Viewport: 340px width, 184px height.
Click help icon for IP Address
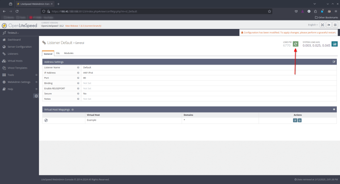pos(78,73)
